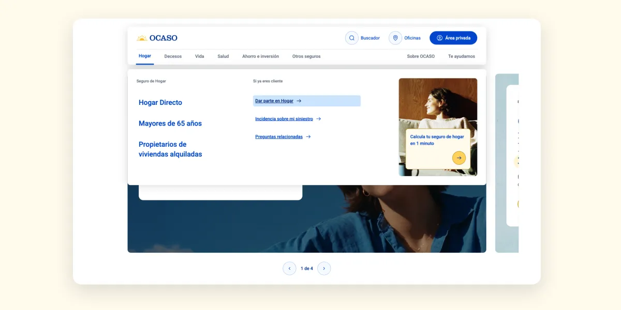This screenshot has height=310, width=621.
Task: Click the Buscador label
Action: point(370,38)
